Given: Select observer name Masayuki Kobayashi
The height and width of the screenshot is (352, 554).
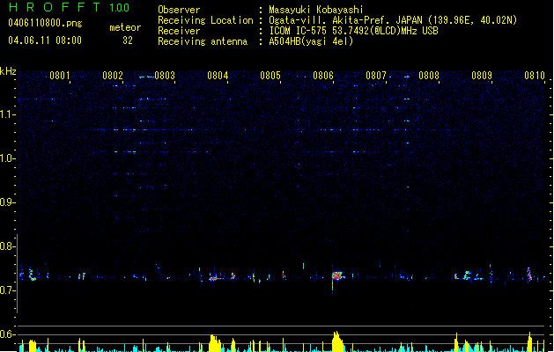Looking at the screenshot, I should (316, 10).
